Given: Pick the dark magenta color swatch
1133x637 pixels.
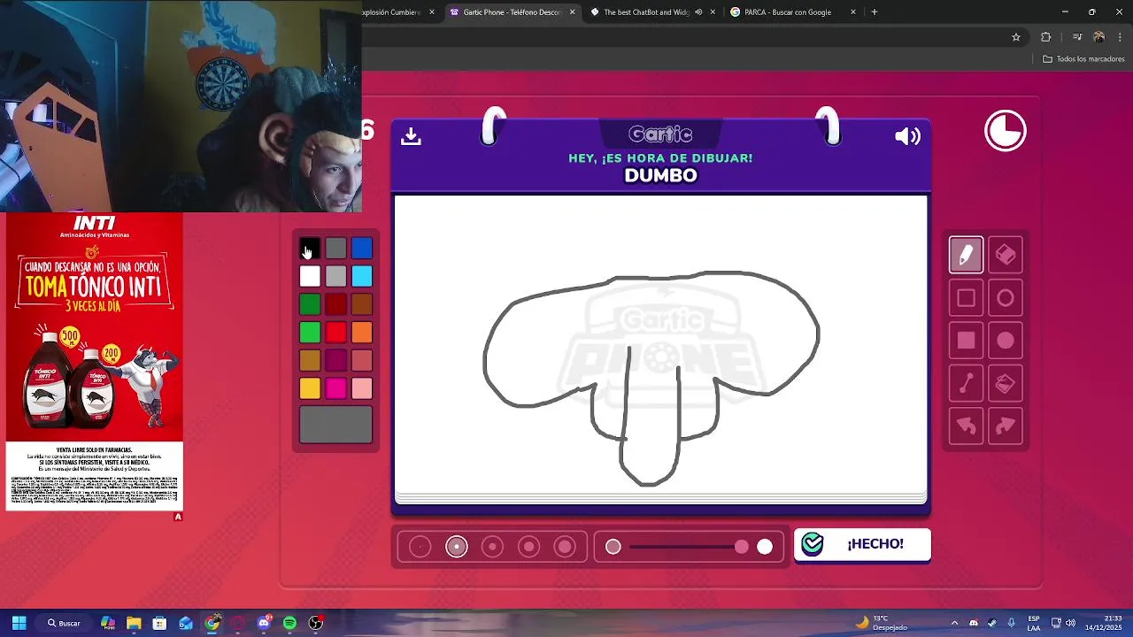Looking at the screenshot, I should click(335, 361).
